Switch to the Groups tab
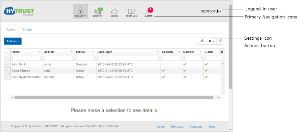 (x=27, y=30)
